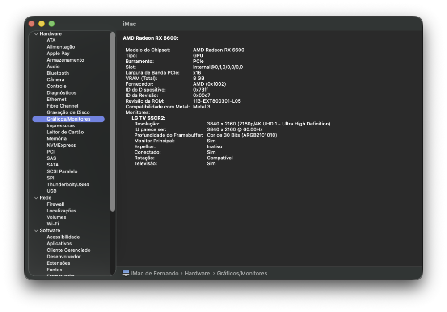Select Diagnósticos entry
Viewport: 447px width, 312px height.
(x=62, y=93)
